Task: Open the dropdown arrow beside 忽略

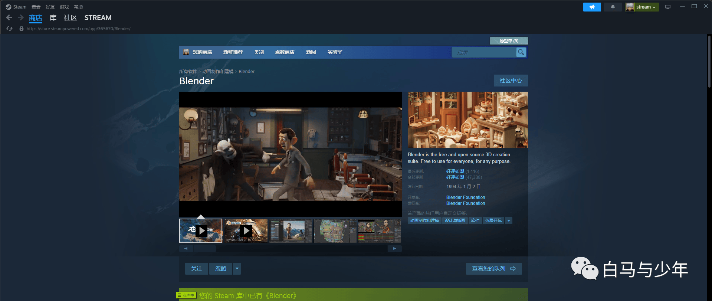Action: click(x=237, y=269)
